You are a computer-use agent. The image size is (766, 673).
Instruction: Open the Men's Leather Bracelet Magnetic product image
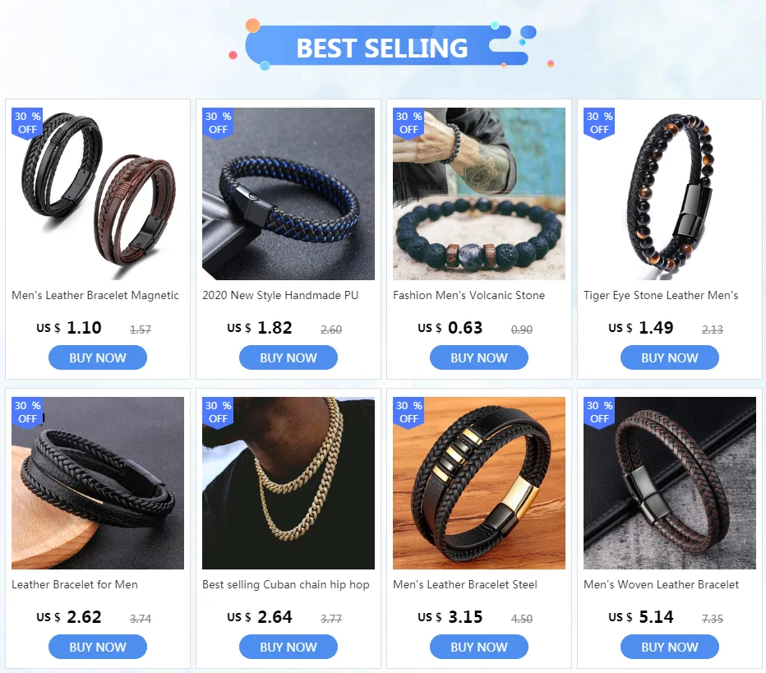click(98, 194)
